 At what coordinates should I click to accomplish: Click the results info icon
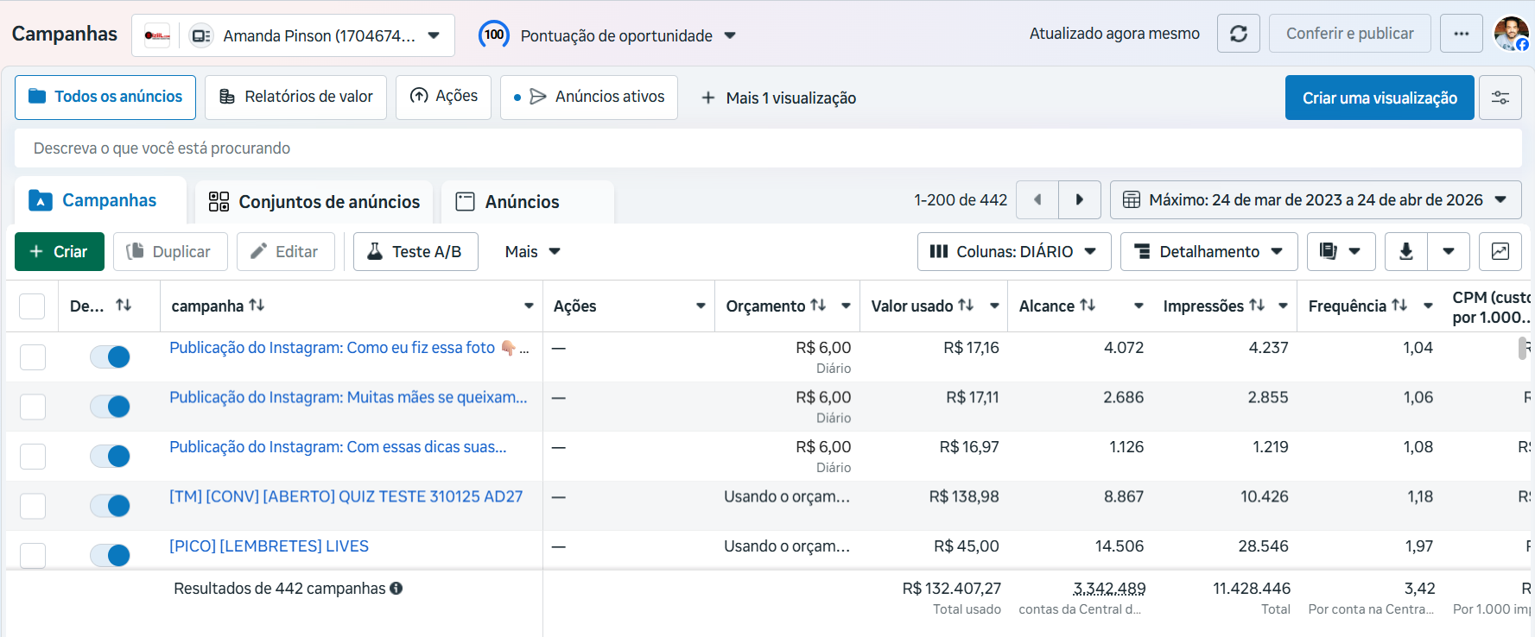pyautogui.click(x=396, y=588)
